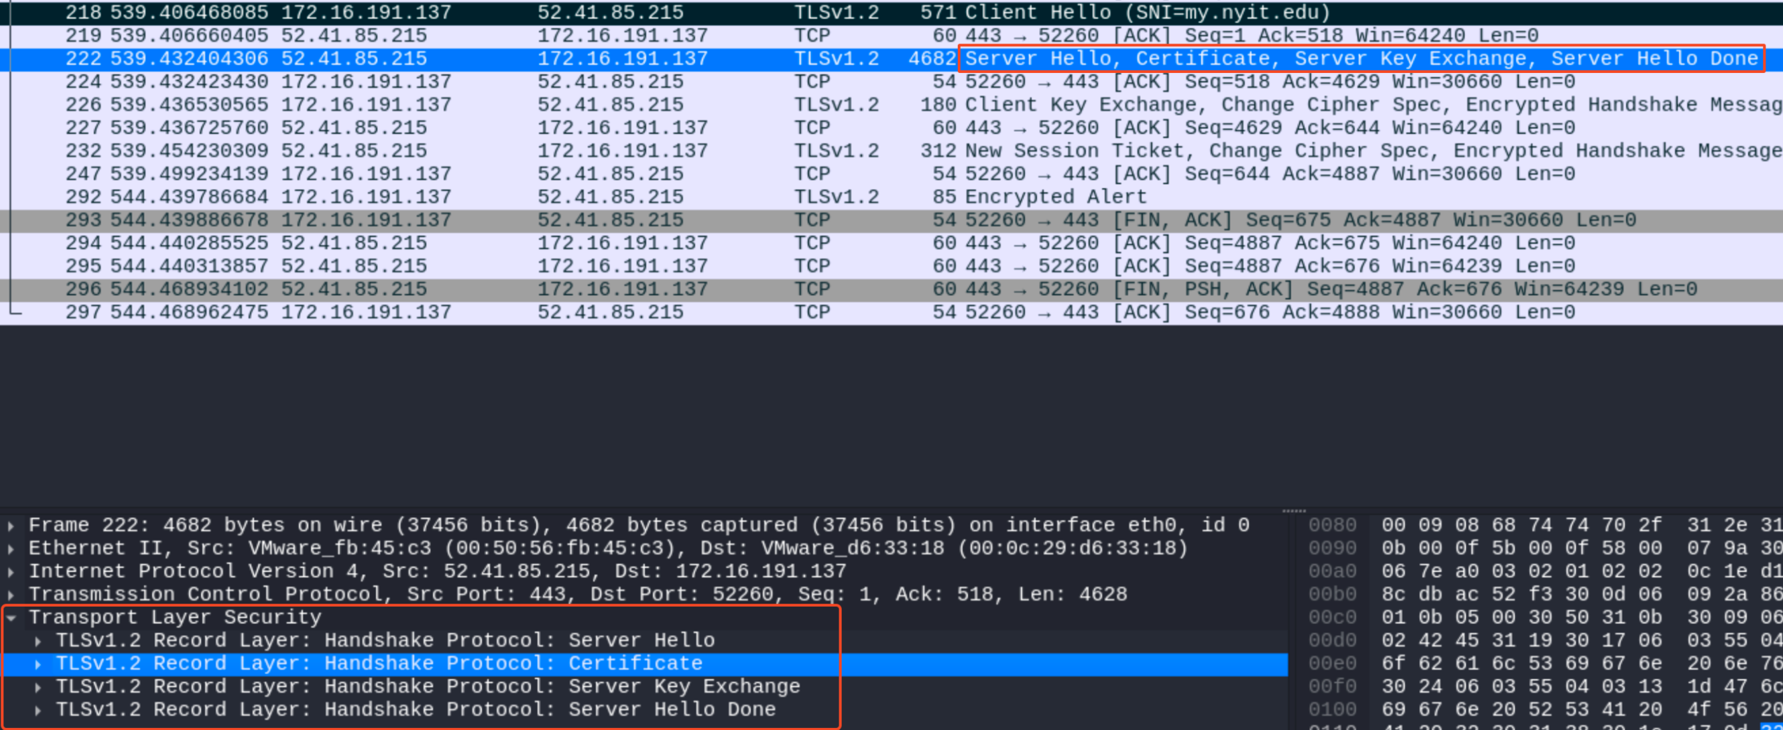Expand the Ethernet II tree item

pos(11,549)
